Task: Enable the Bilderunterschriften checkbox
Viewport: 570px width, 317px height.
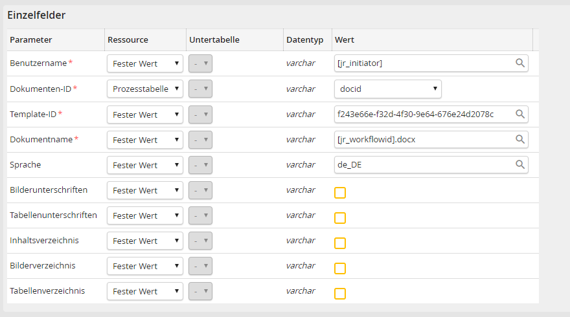Action: click(x=340, y=193)
